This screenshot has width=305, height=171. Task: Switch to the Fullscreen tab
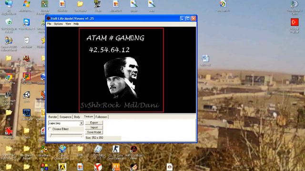101,117
